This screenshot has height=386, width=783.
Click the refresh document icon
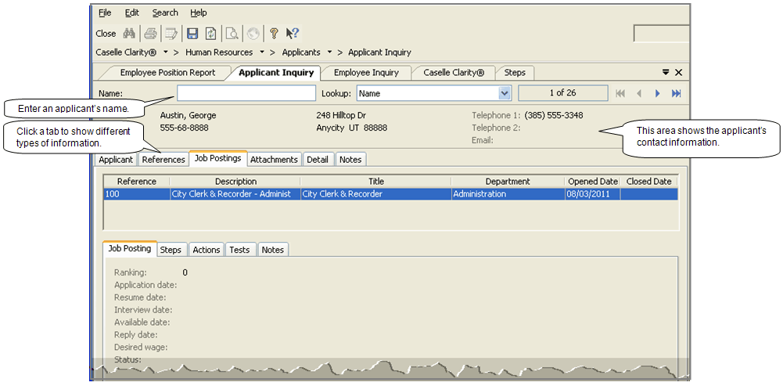210,34
